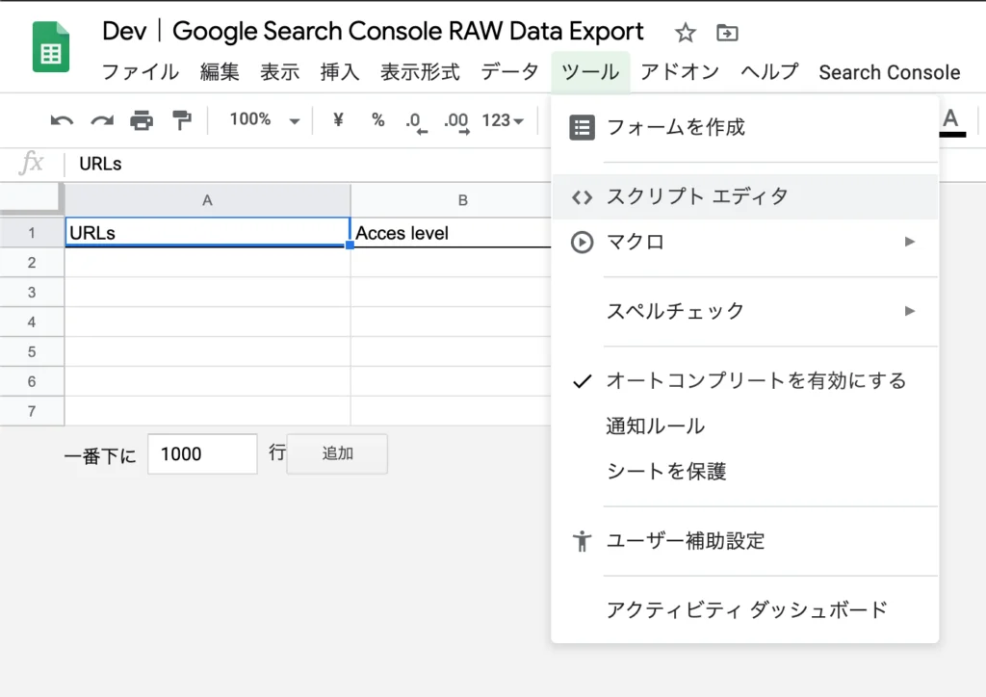Undo the last action
This screenshot has height=697, width=986.
tap(62, 119)
